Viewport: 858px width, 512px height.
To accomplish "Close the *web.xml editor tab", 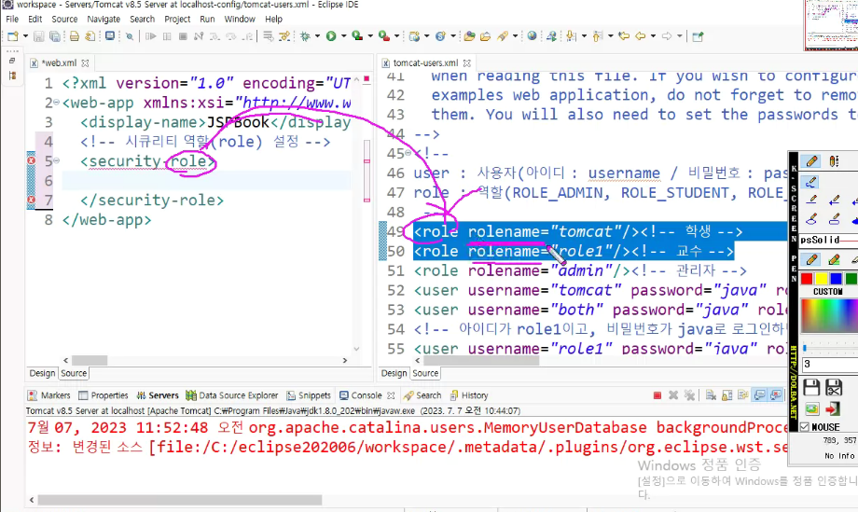I will (x=86, y=62).
